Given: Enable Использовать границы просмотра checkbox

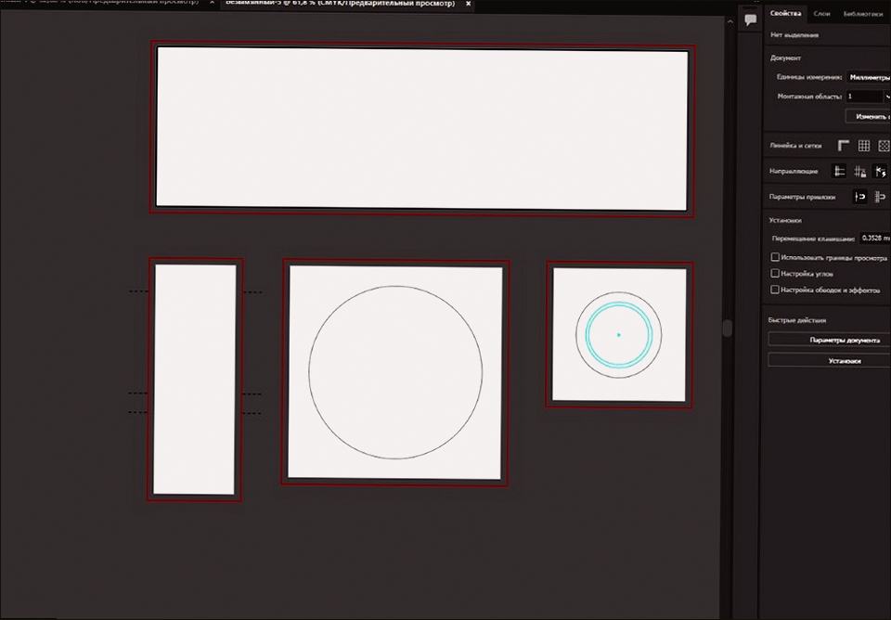Looking at the screenshot, I should [774, 257].
